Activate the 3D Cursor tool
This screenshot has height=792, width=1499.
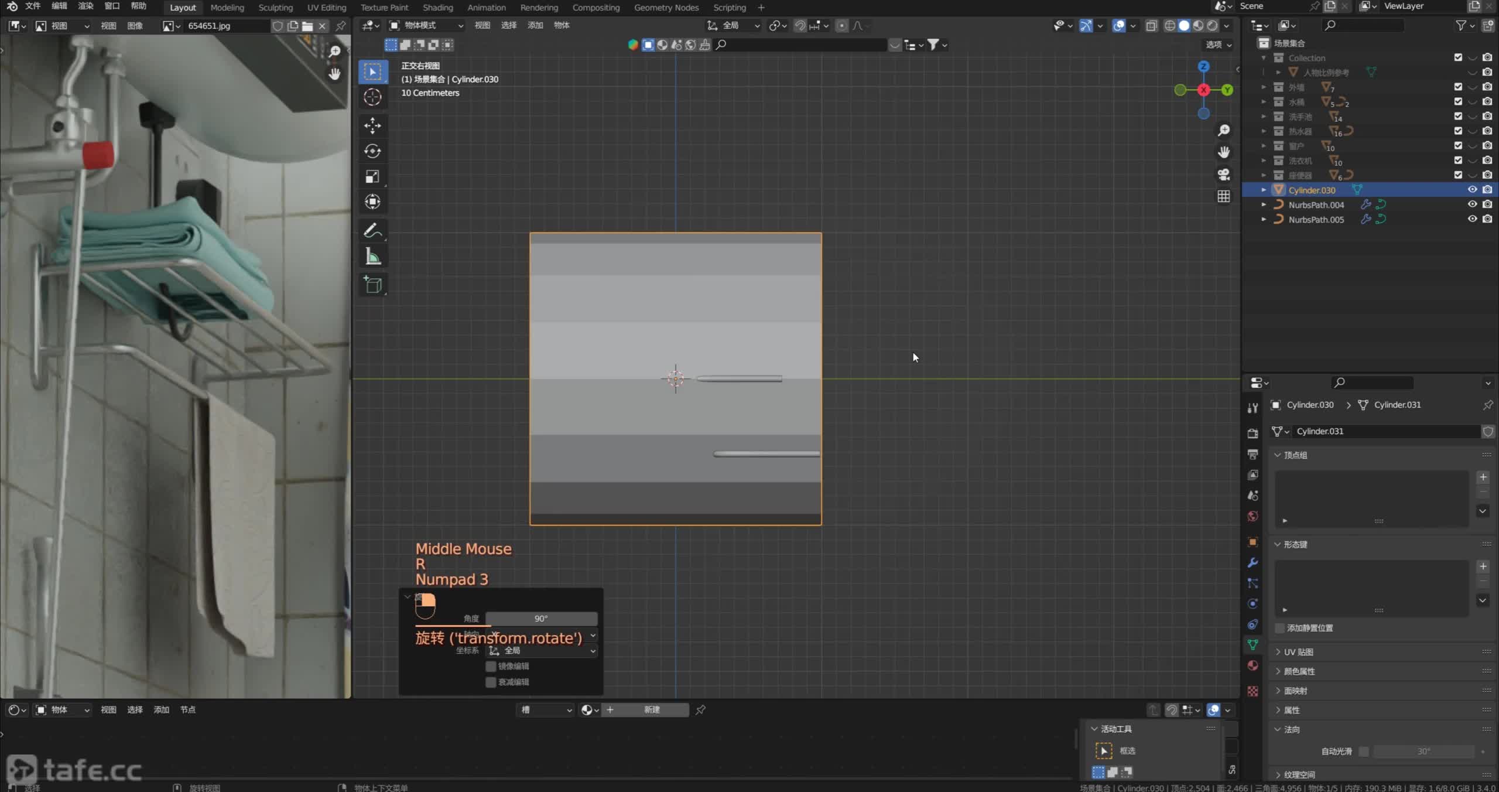click(x=372, y=97)
